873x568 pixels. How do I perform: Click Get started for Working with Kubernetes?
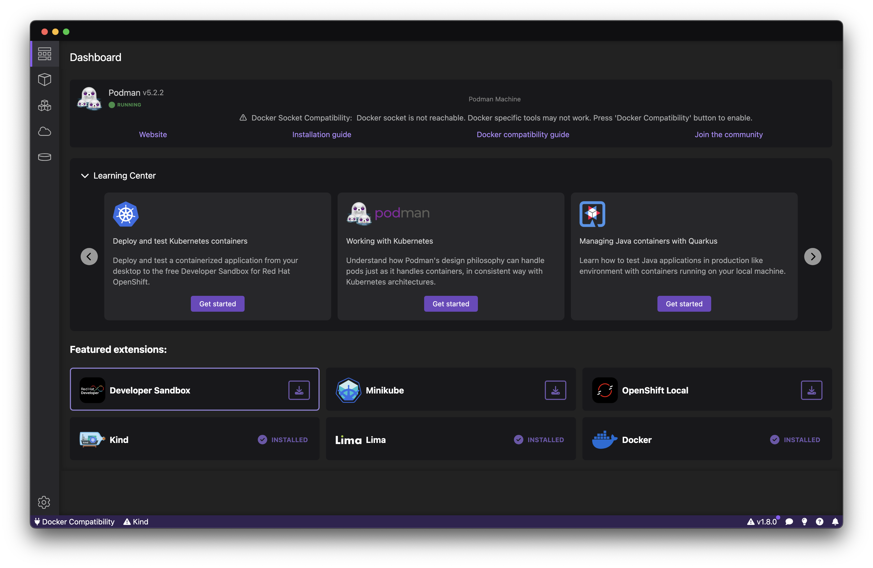[450, 304]
